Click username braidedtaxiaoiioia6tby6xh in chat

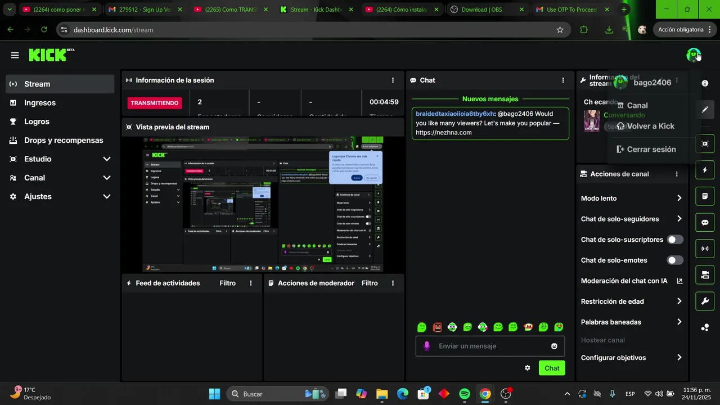pyautogui.click(x=455, y=114)
